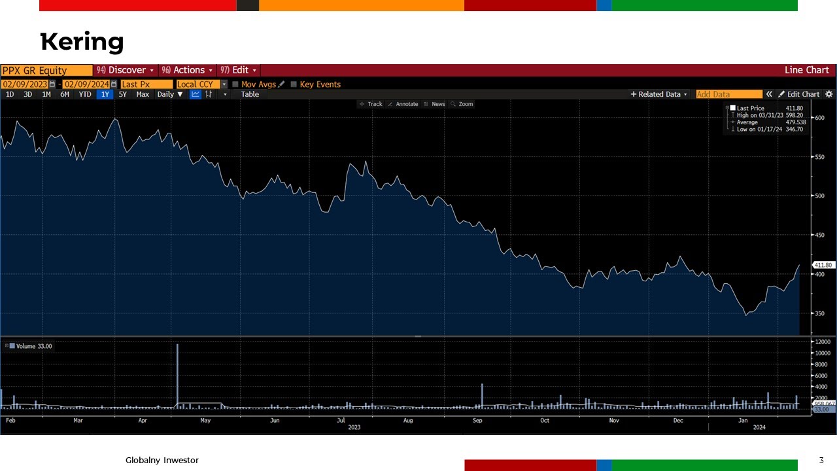This screenshot has width=837, height=471.
Task: Open the Discover dropdown menu
Action: tap(125, 70)
